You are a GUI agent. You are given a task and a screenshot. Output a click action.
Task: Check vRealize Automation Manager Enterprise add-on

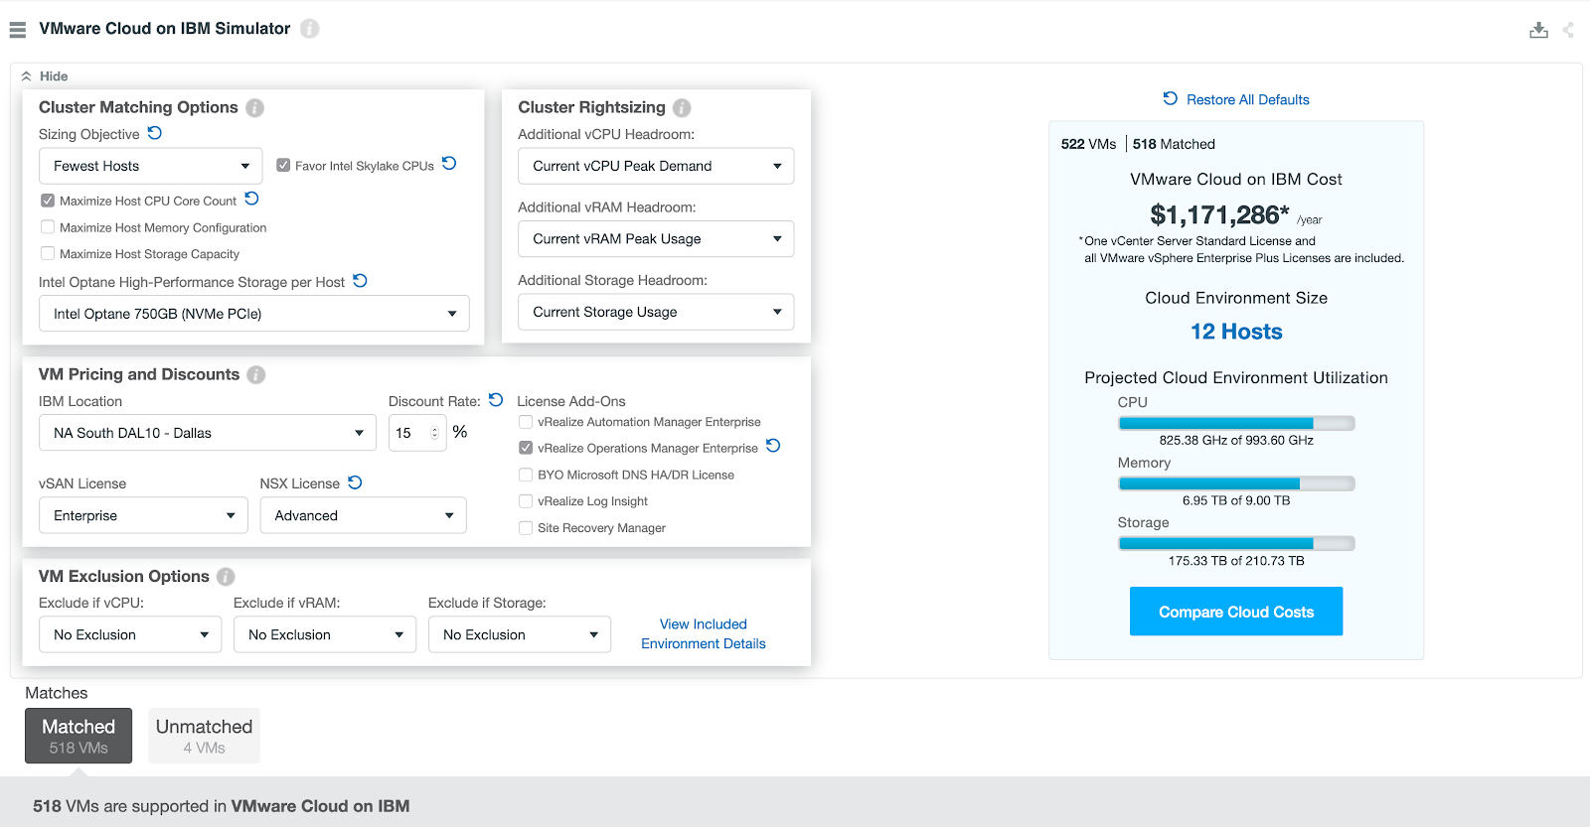coord(526,422)
